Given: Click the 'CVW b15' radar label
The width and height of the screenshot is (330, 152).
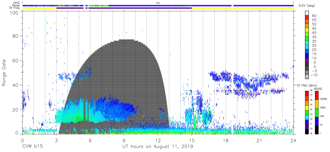Looking at the screenshot, I should tap(33, 147).
